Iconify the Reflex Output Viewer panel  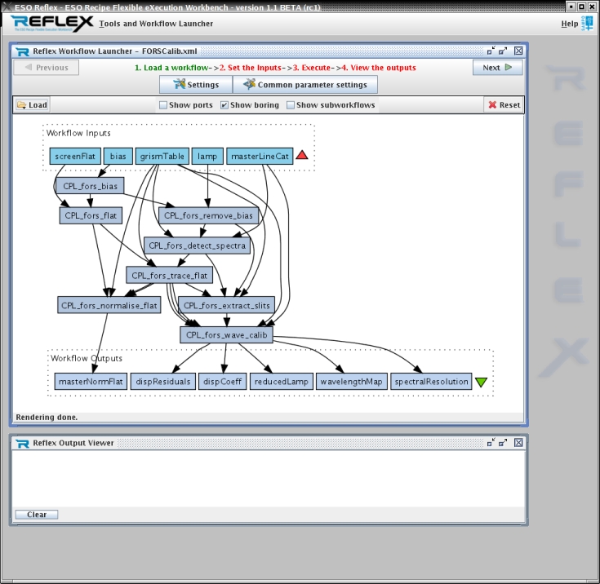[489, 442]
